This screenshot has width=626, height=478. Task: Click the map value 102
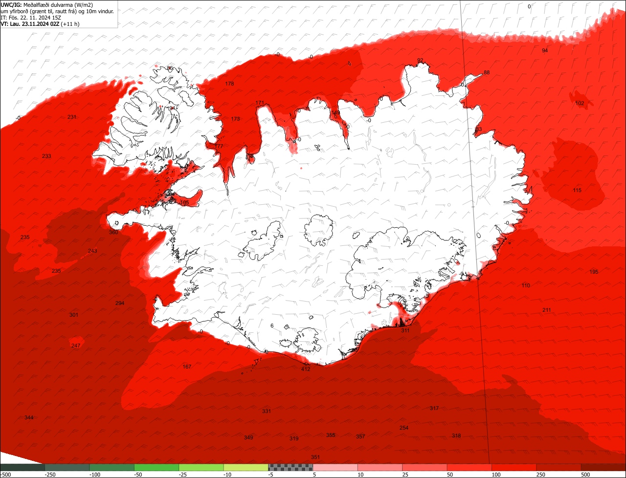point(580,103)
